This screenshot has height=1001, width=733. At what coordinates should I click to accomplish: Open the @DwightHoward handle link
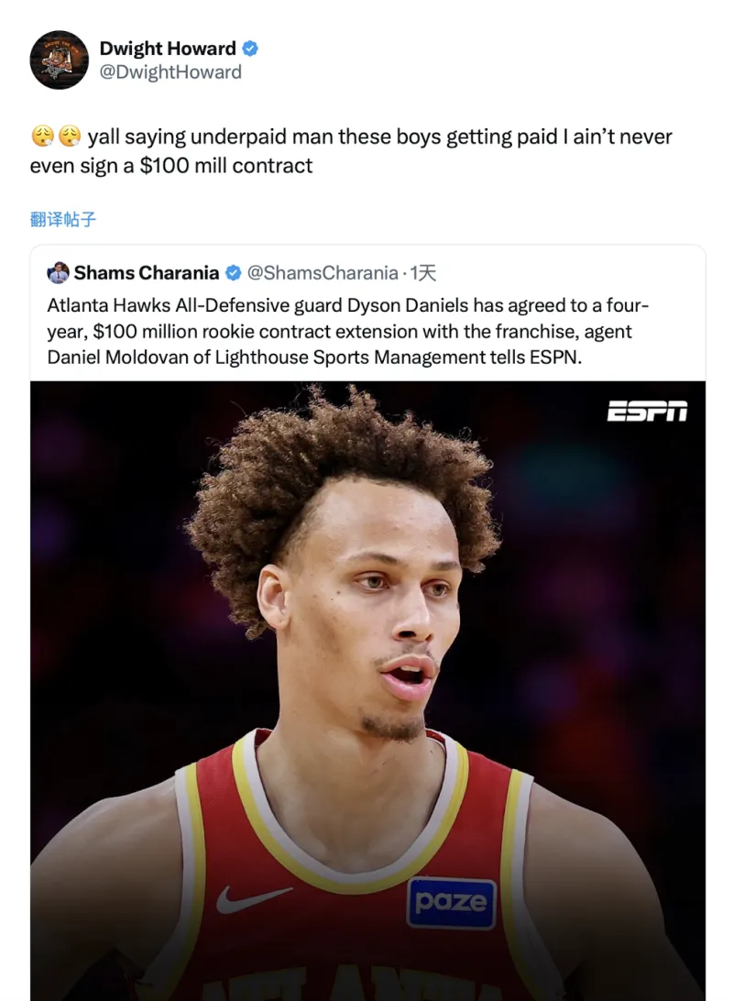[x=170, y=72]
